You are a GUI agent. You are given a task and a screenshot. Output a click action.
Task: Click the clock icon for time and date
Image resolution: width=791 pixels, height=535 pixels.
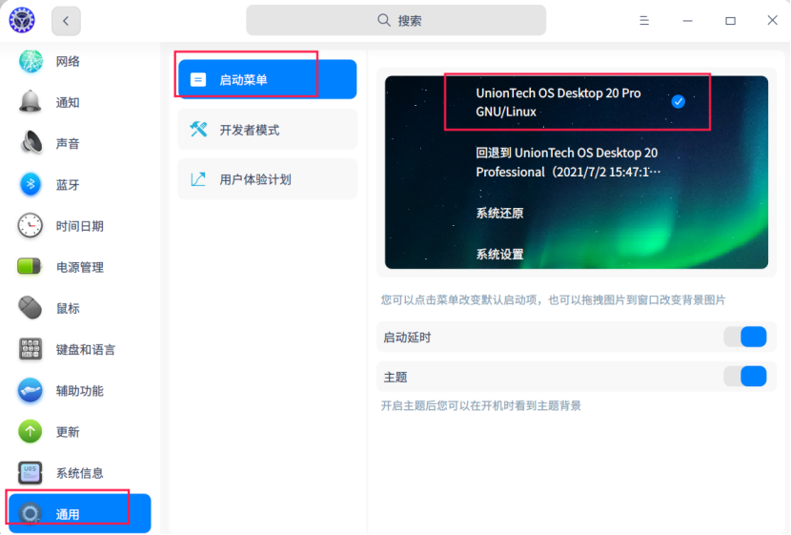point(30,226)
